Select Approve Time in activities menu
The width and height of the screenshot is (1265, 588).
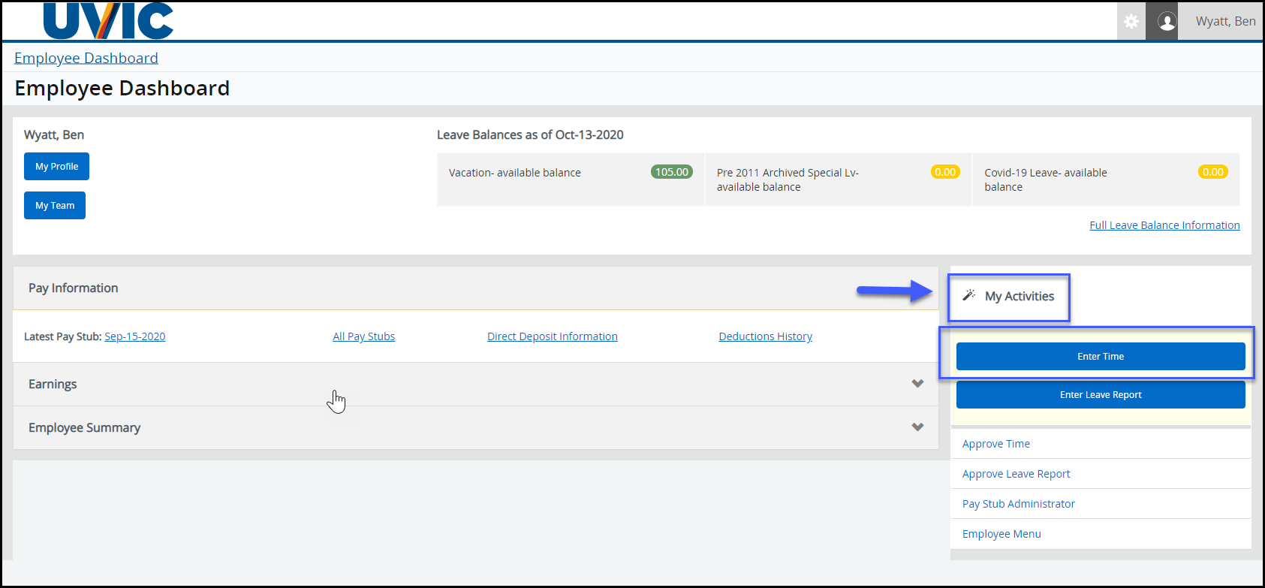(996, 444)
